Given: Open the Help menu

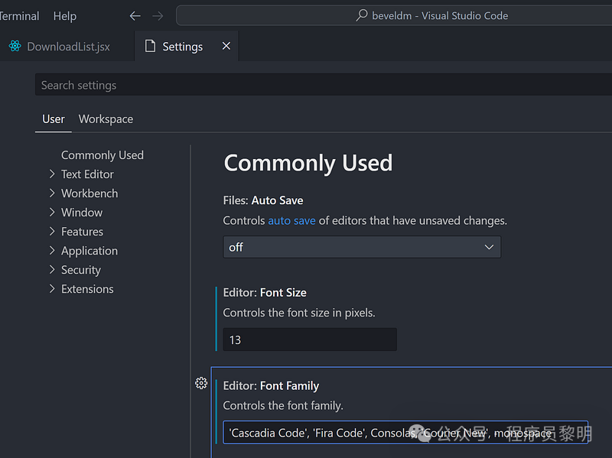Looking at the screenshot, I should tap(65, 16).
